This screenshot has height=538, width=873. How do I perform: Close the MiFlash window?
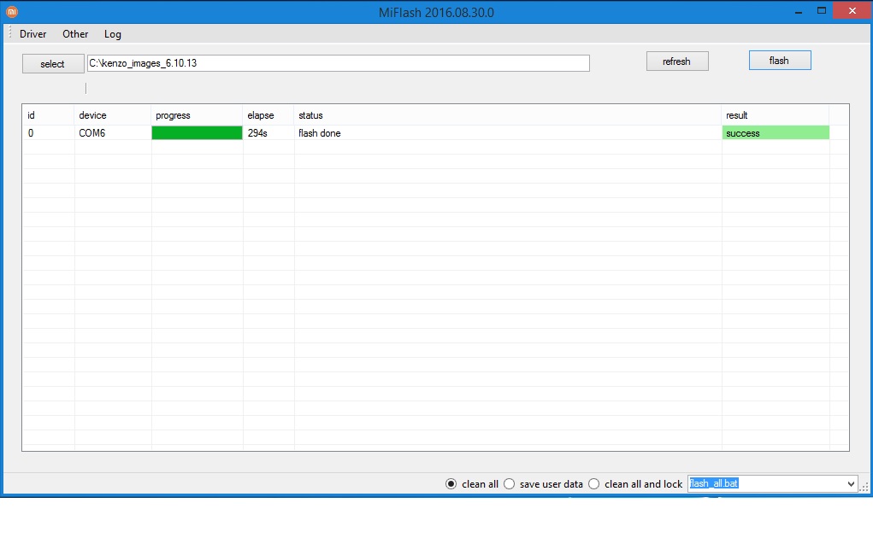[852, 10]
